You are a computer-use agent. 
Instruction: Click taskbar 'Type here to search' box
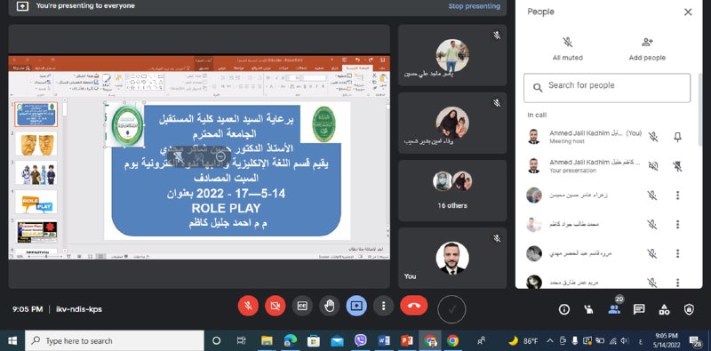[115, 340]
